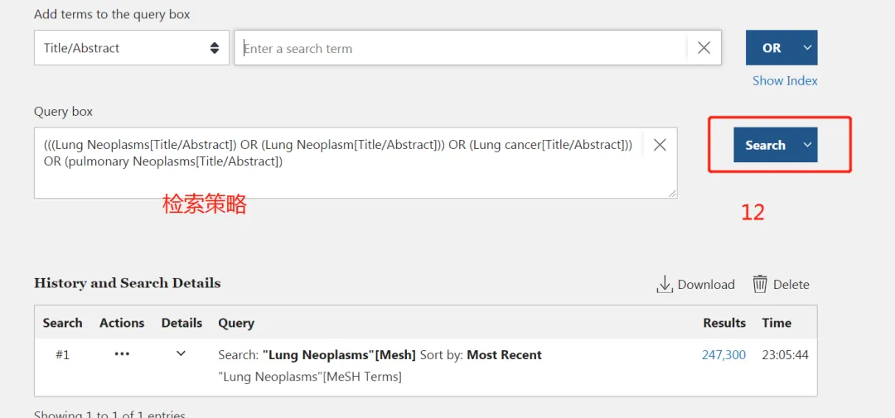The image size is (895, 418).
Task: Open the Title/Abstract field selector
Action: coord(132,48)
